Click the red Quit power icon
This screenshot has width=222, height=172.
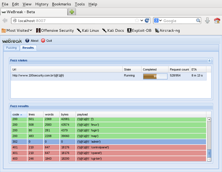[x=43, y=40]
